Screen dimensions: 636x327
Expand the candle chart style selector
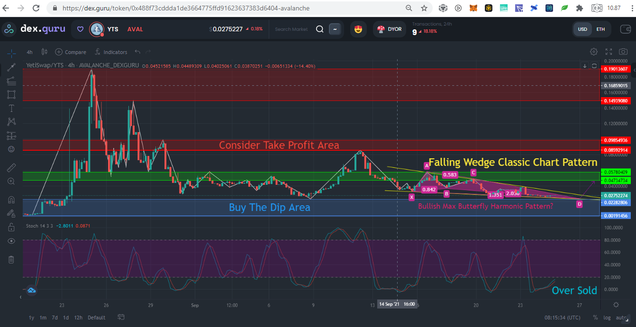click(x=45, y=52)
